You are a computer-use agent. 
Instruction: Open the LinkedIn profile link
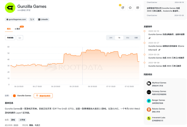tap(43, 19)
